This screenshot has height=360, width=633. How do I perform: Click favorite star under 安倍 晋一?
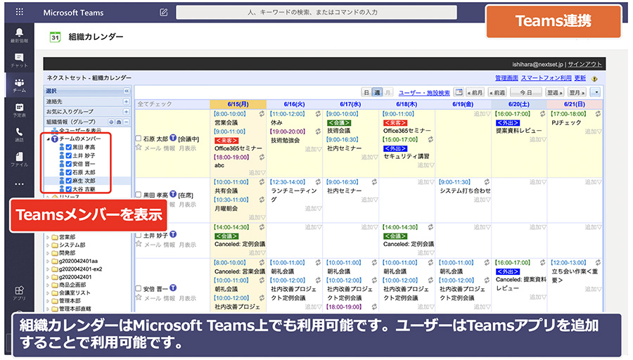point(139,297)
